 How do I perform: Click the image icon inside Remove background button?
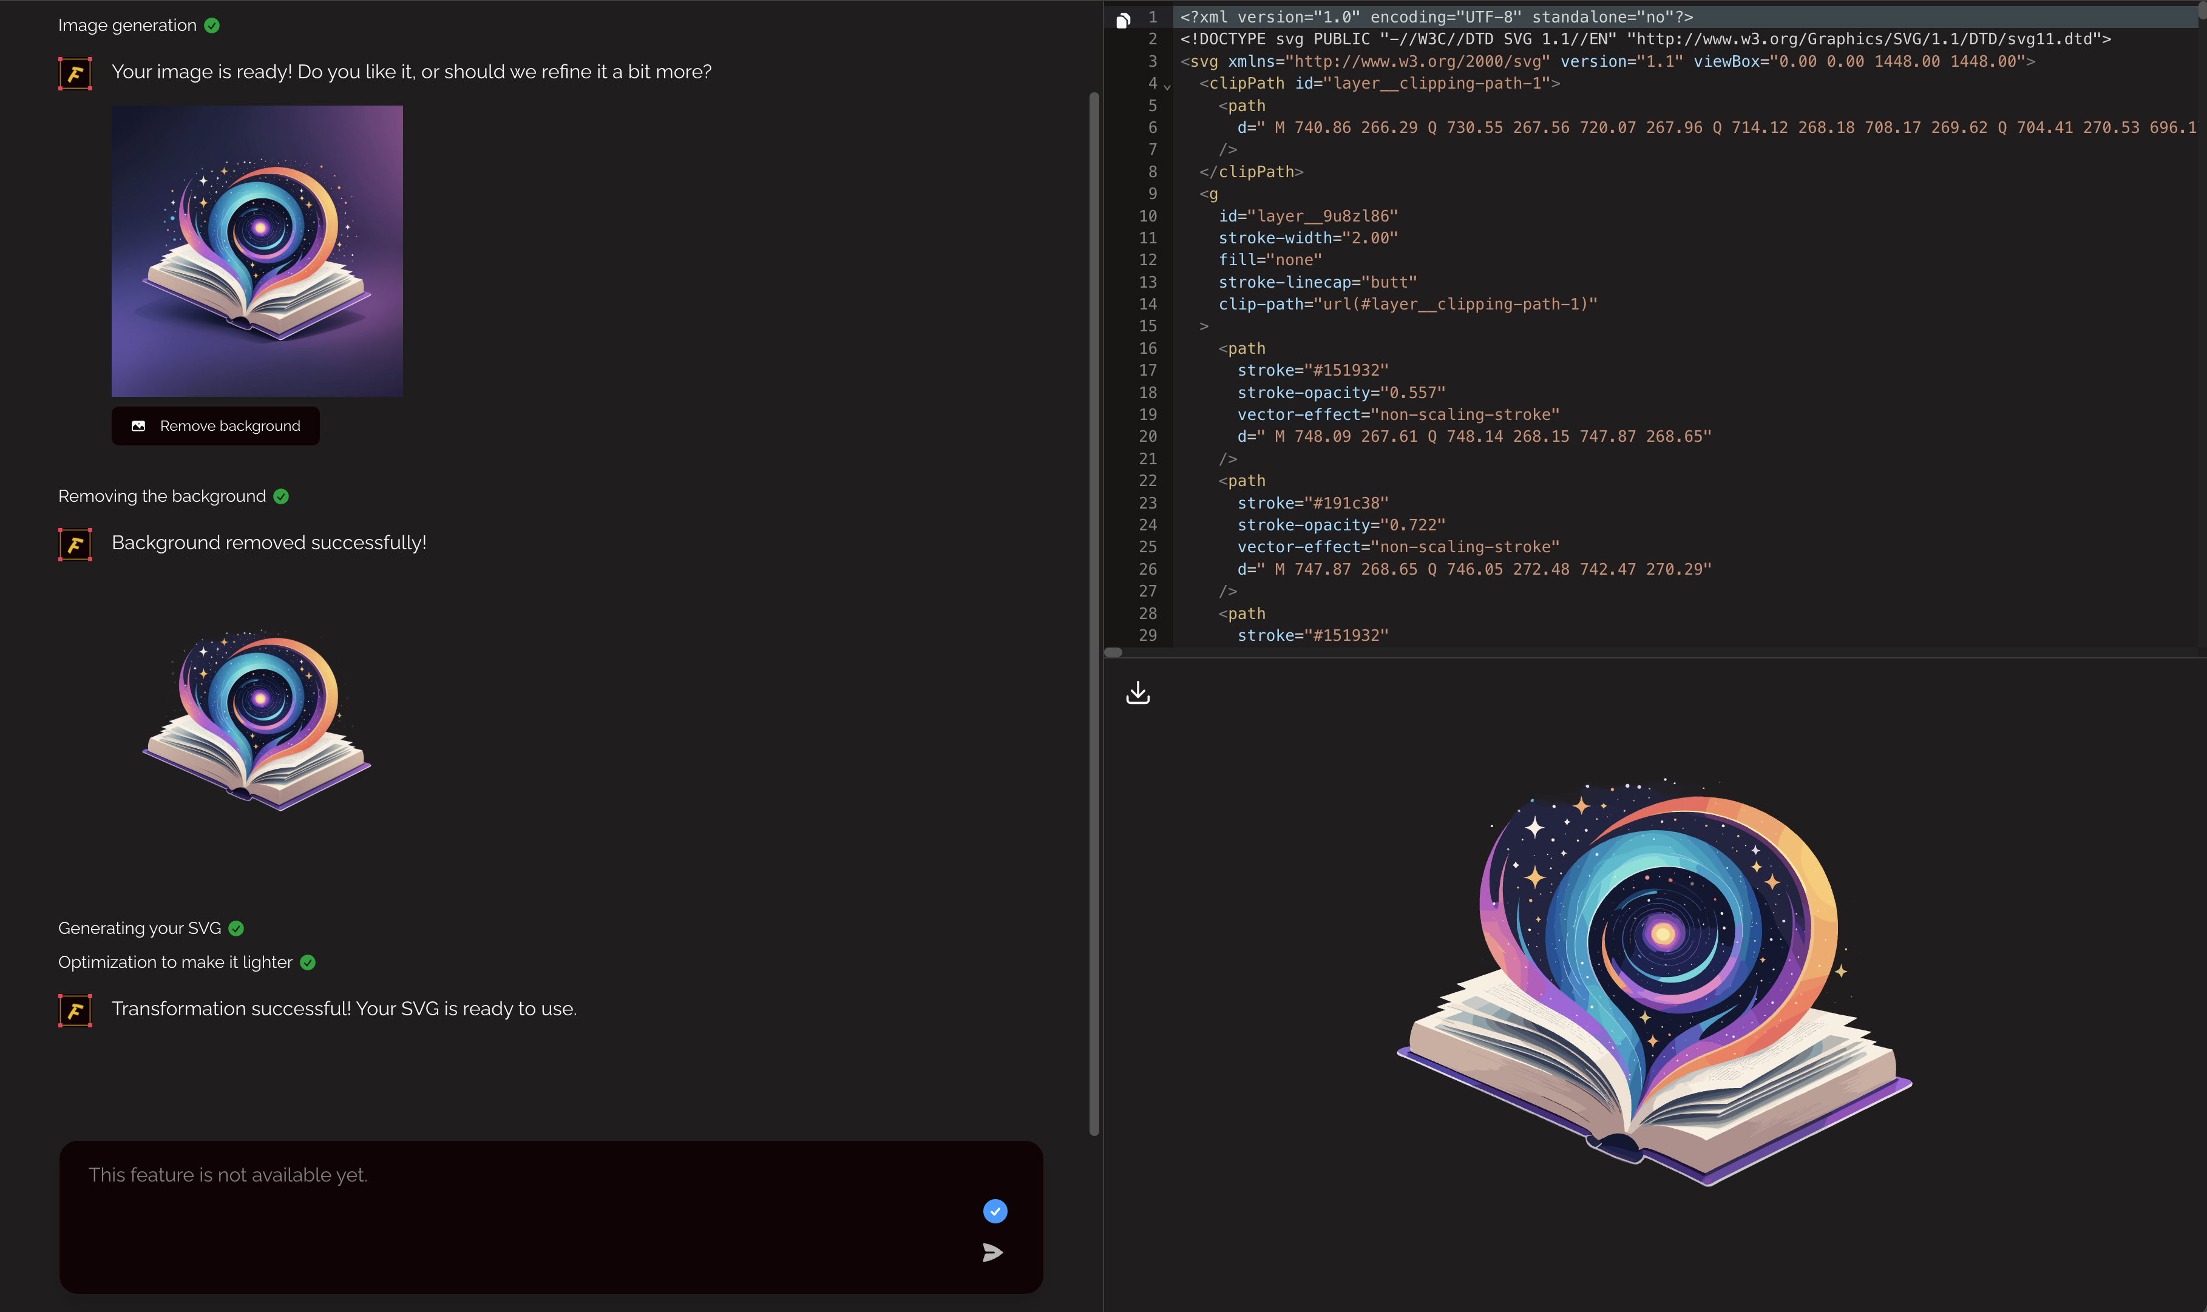pyautogui.click(x=138, y=426)
